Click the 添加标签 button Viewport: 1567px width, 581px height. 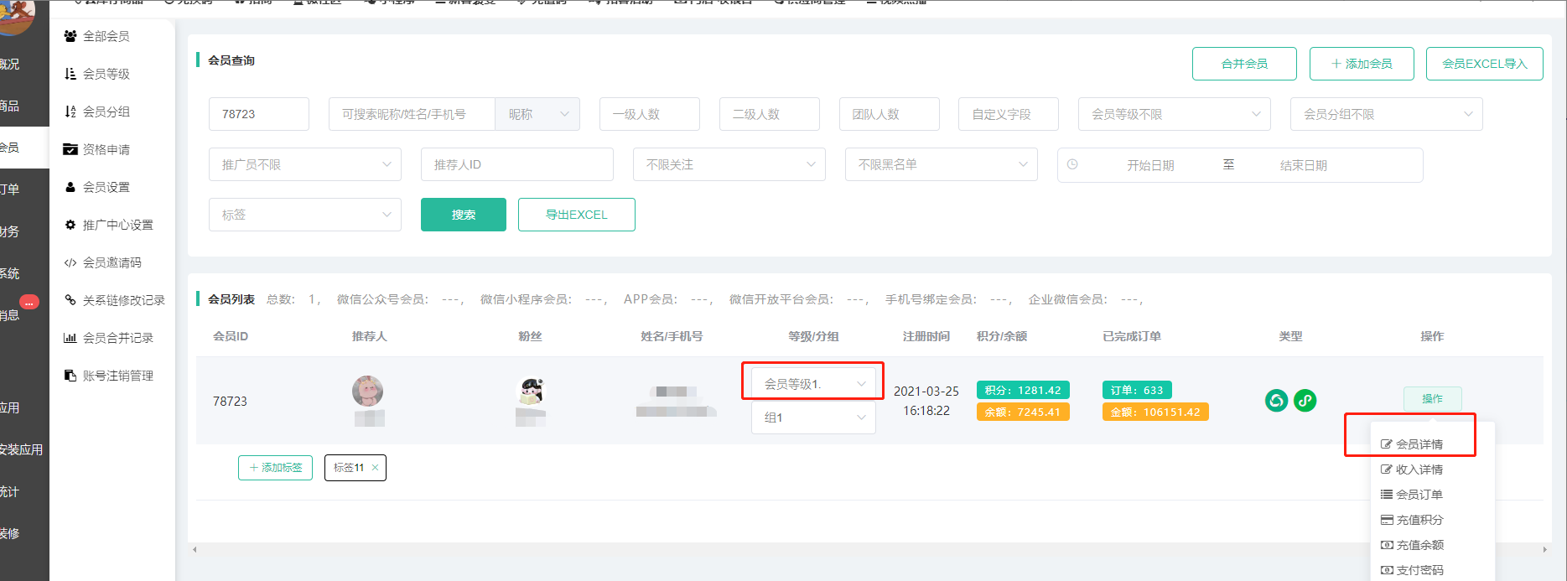pos(275,468)
